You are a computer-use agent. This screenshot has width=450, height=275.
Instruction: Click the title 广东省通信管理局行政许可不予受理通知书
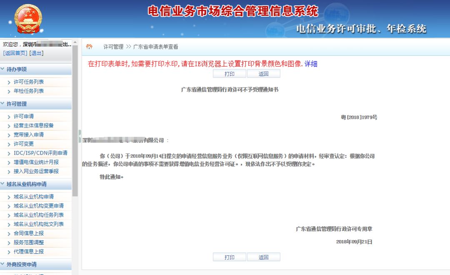(x=230, y=90)
